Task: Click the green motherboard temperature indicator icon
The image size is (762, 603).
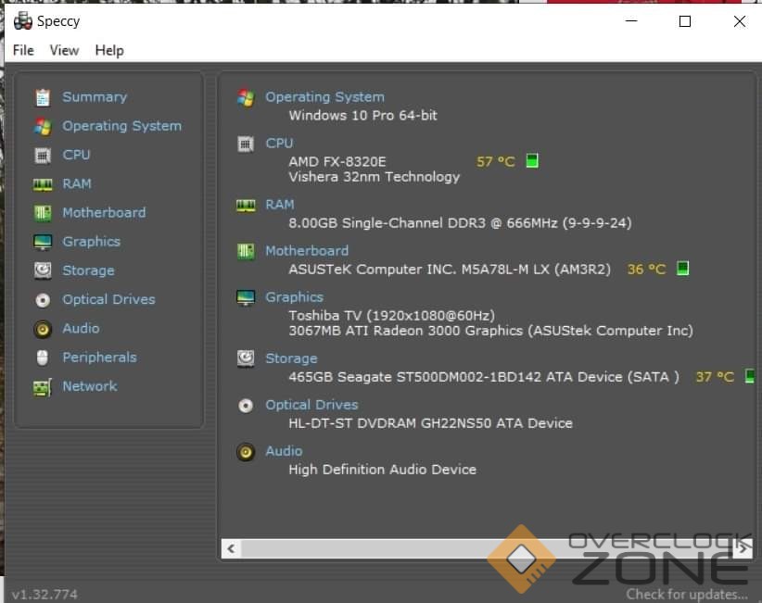Action: coord(683,268)
